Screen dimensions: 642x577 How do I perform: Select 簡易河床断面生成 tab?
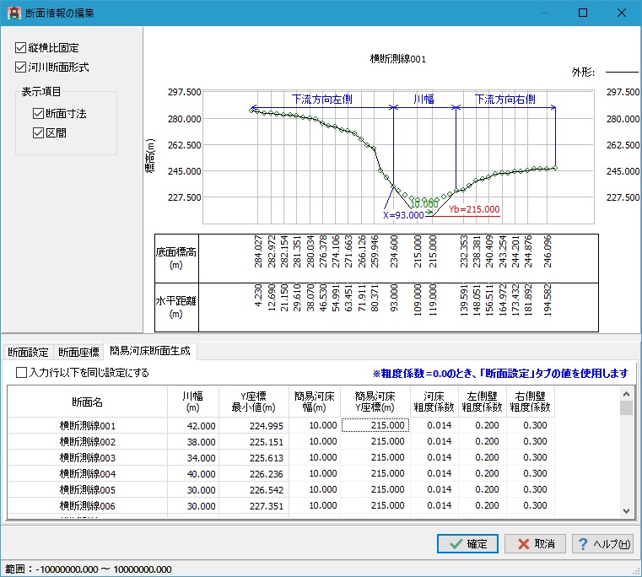[x=150, y=351]
